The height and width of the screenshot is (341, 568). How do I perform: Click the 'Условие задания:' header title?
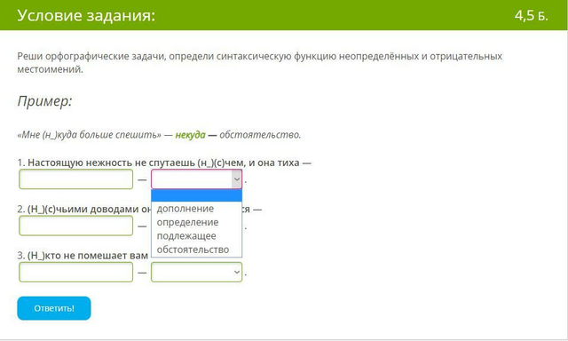(86, 15)
